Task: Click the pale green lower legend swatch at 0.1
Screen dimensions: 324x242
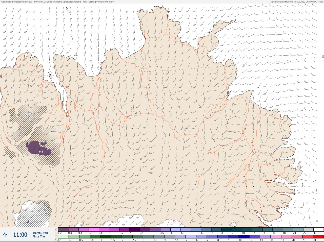Action: (63, 237)
